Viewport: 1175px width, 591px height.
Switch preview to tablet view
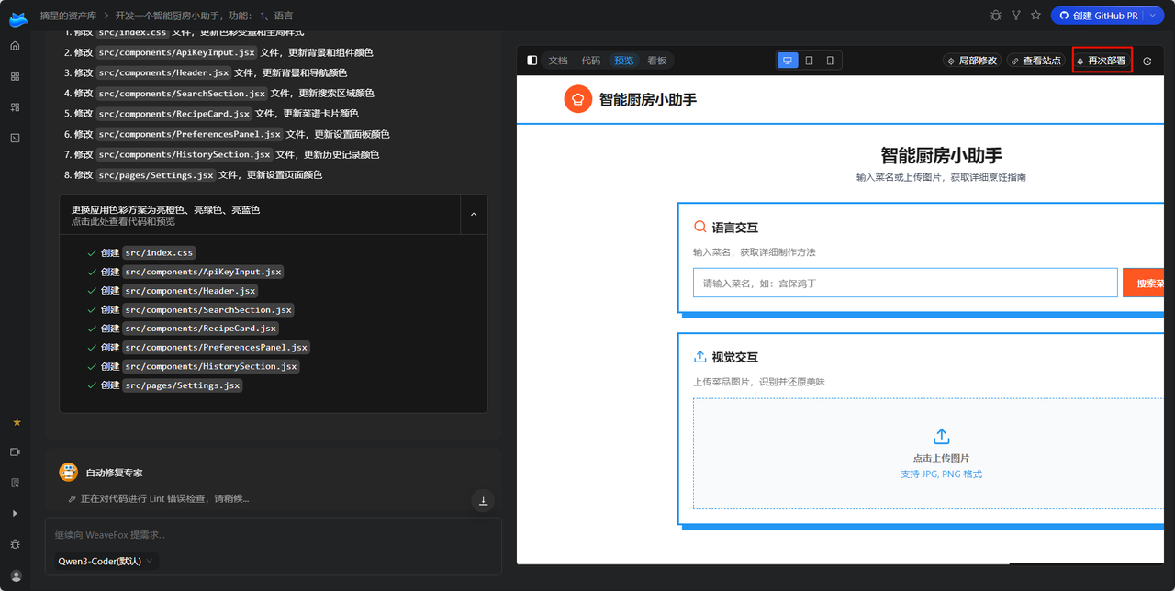(x=809, y=61)
